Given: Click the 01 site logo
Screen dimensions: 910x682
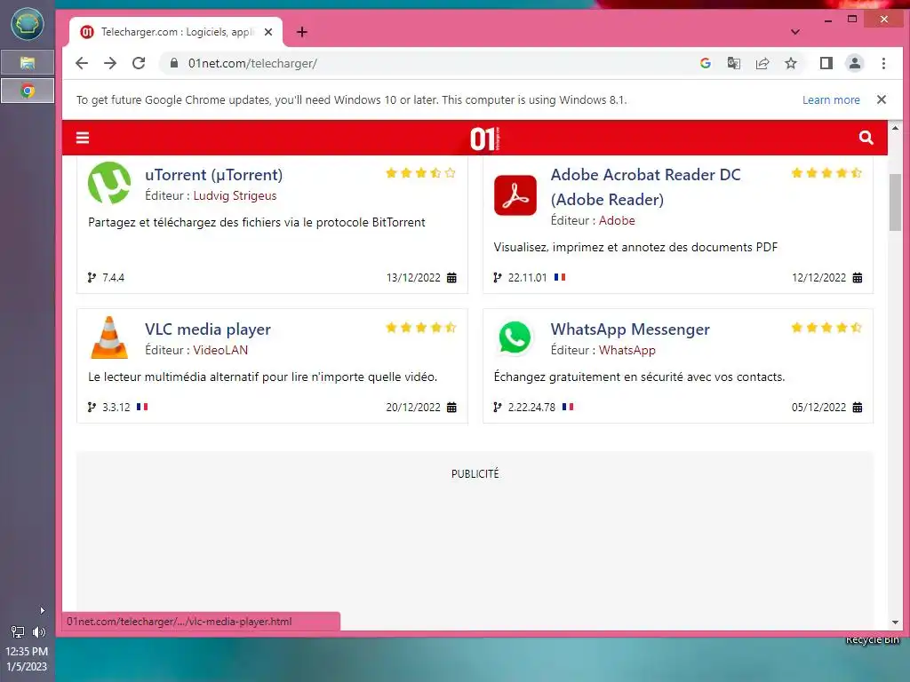Looking at the screenshot, I should [484, 139].
